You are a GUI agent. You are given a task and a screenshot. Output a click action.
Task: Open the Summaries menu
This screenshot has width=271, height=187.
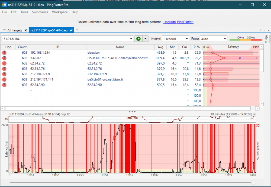point(40,12)
